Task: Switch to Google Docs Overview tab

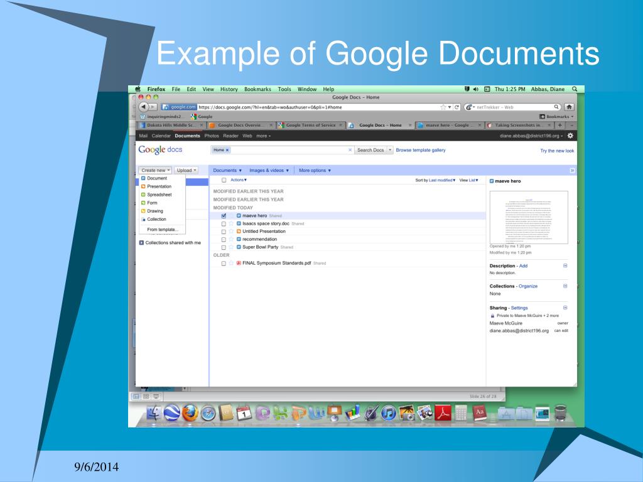Action: (240, 125)
